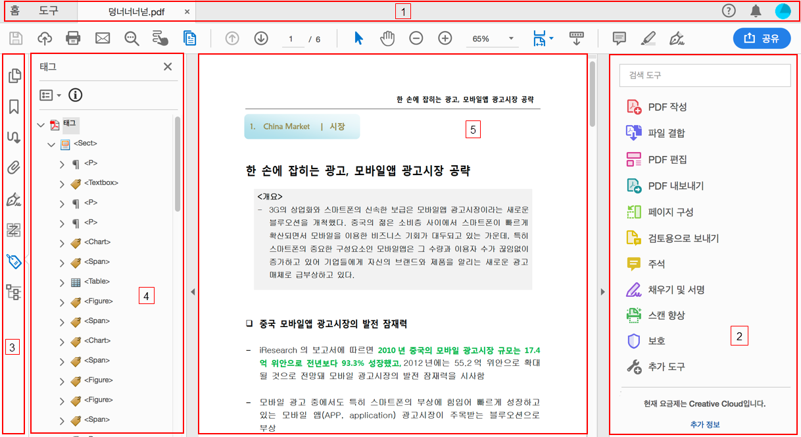801x437 pixels.
Task: Collapse the <Sect> tag in the tree
Action: (51, 143)
